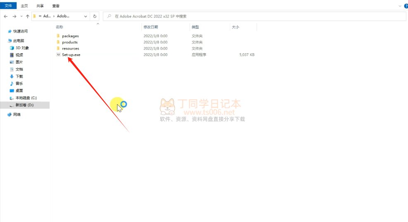Go forward with the forward arrow

pos(14,17)
